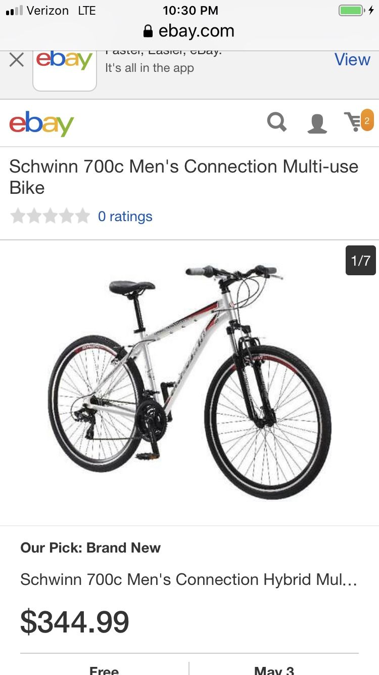The width and height of the screenshot is (379, 675).
Task: Tap the user account profile icon
Action: tap(317, 123)
